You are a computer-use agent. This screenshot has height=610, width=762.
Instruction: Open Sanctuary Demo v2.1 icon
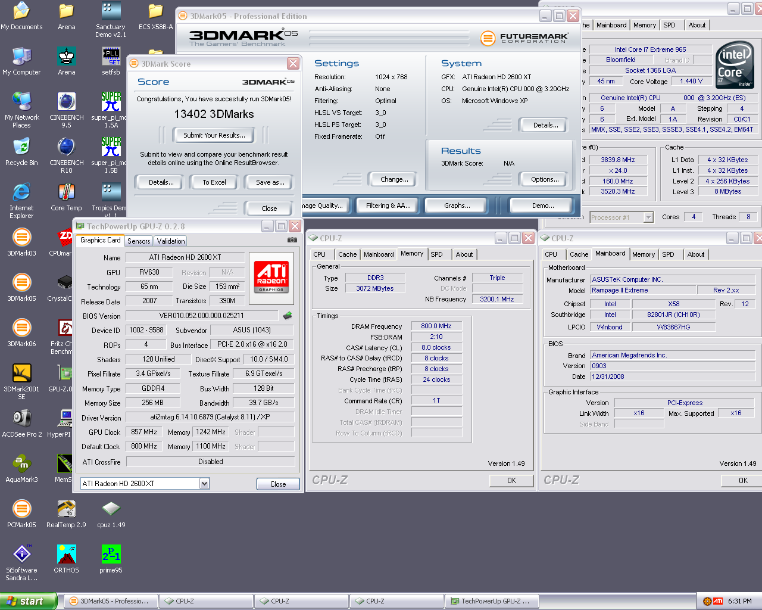[111, 20]
